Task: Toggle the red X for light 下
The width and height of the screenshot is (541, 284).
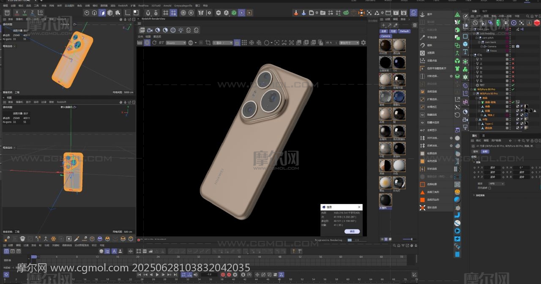Action: click(x=513, y=59)
